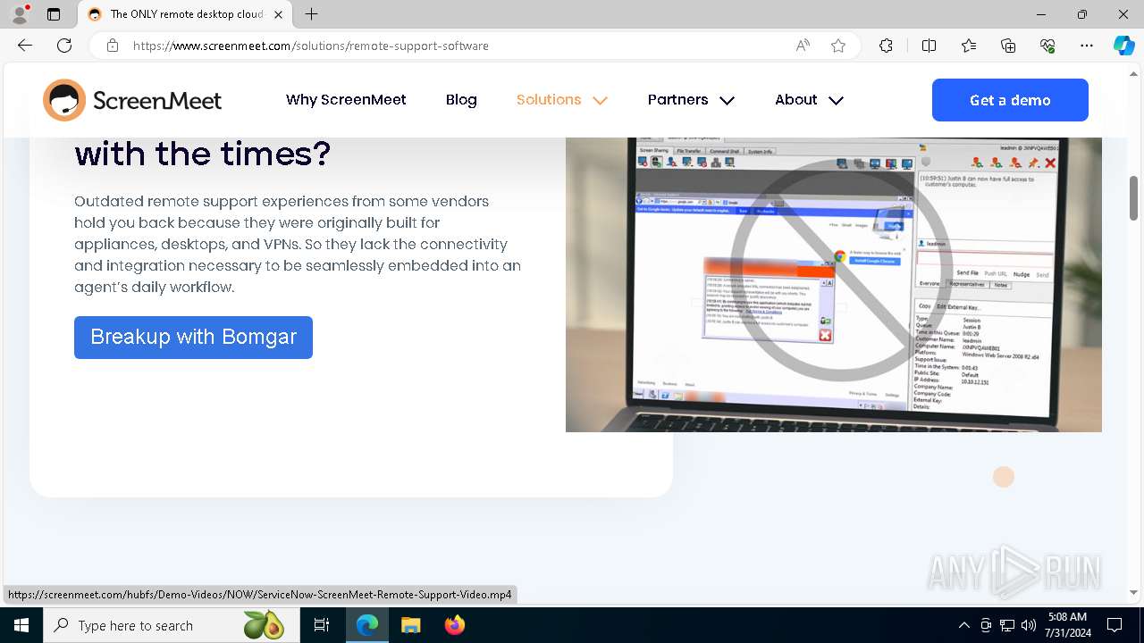1144x643 pixels.
Task: Click the Edge taskbar icon
Action: [x=367, y=625]
